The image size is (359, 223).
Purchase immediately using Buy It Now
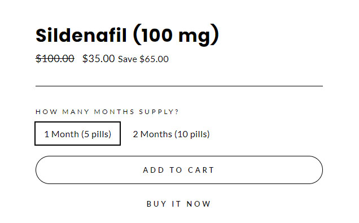click(178, 204)
